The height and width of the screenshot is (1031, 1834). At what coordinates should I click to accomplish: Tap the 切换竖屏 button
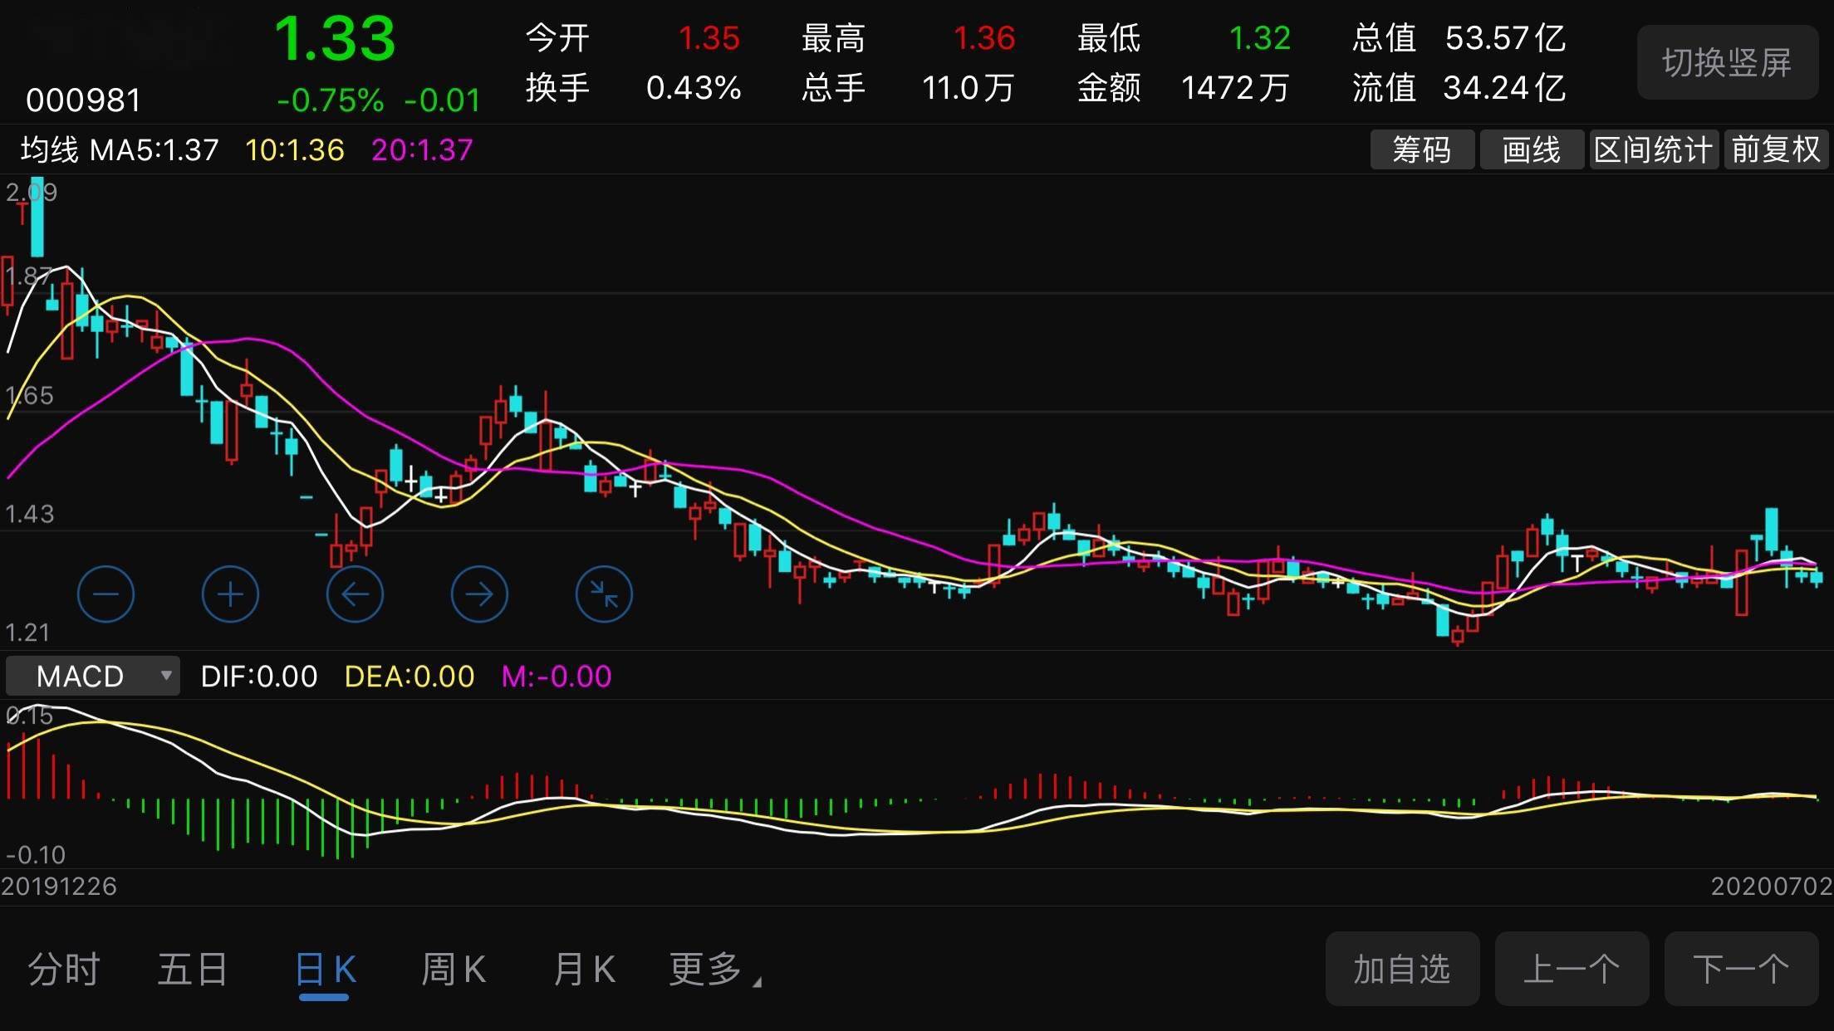1727,62
